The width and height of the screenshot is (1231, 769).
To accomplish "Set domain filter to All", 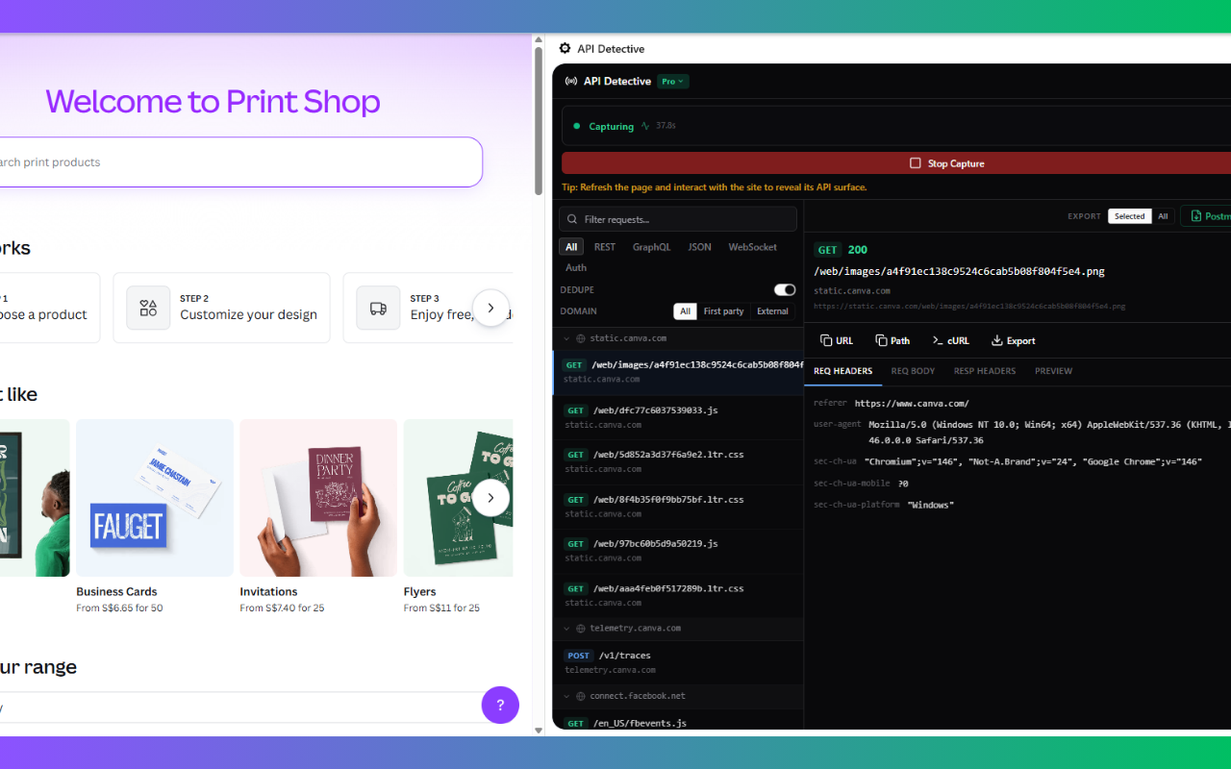I will [x=686, y=311].
